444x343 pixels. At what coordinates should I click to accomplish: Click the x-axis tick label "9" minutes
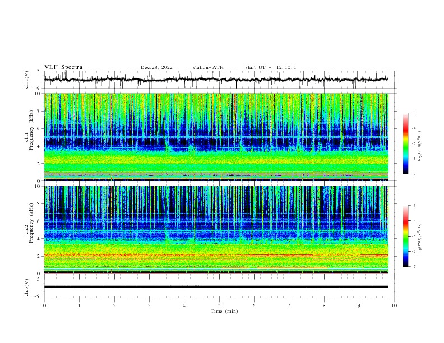359,305
